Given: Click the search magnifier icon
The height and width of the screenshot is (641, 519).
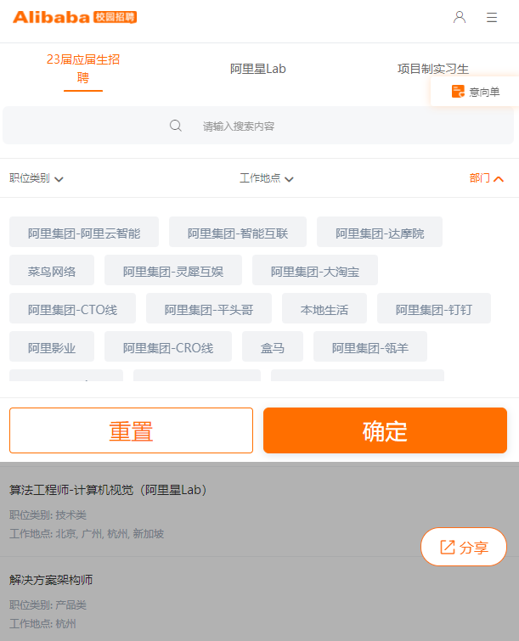Looking at the screenshot, I should click(x=176, y=126).
